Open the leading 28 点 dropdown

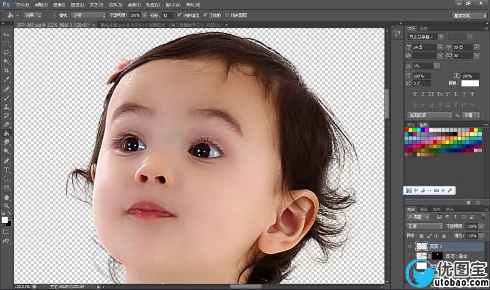coord(476,47)
